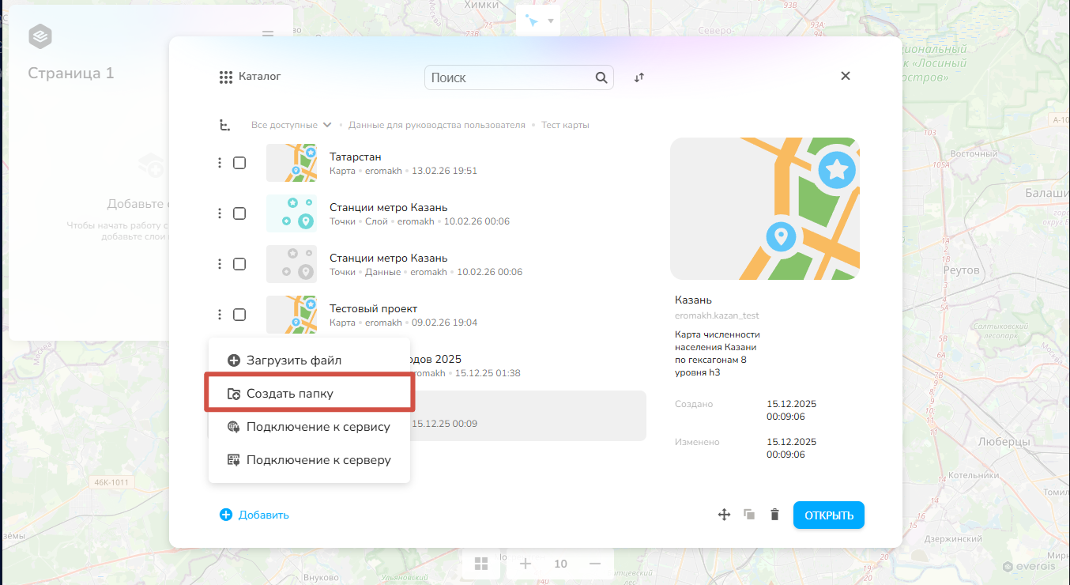Click the move items cross-arrows icon
This screenshot has width=1070, height=585.
click(723, 515)
